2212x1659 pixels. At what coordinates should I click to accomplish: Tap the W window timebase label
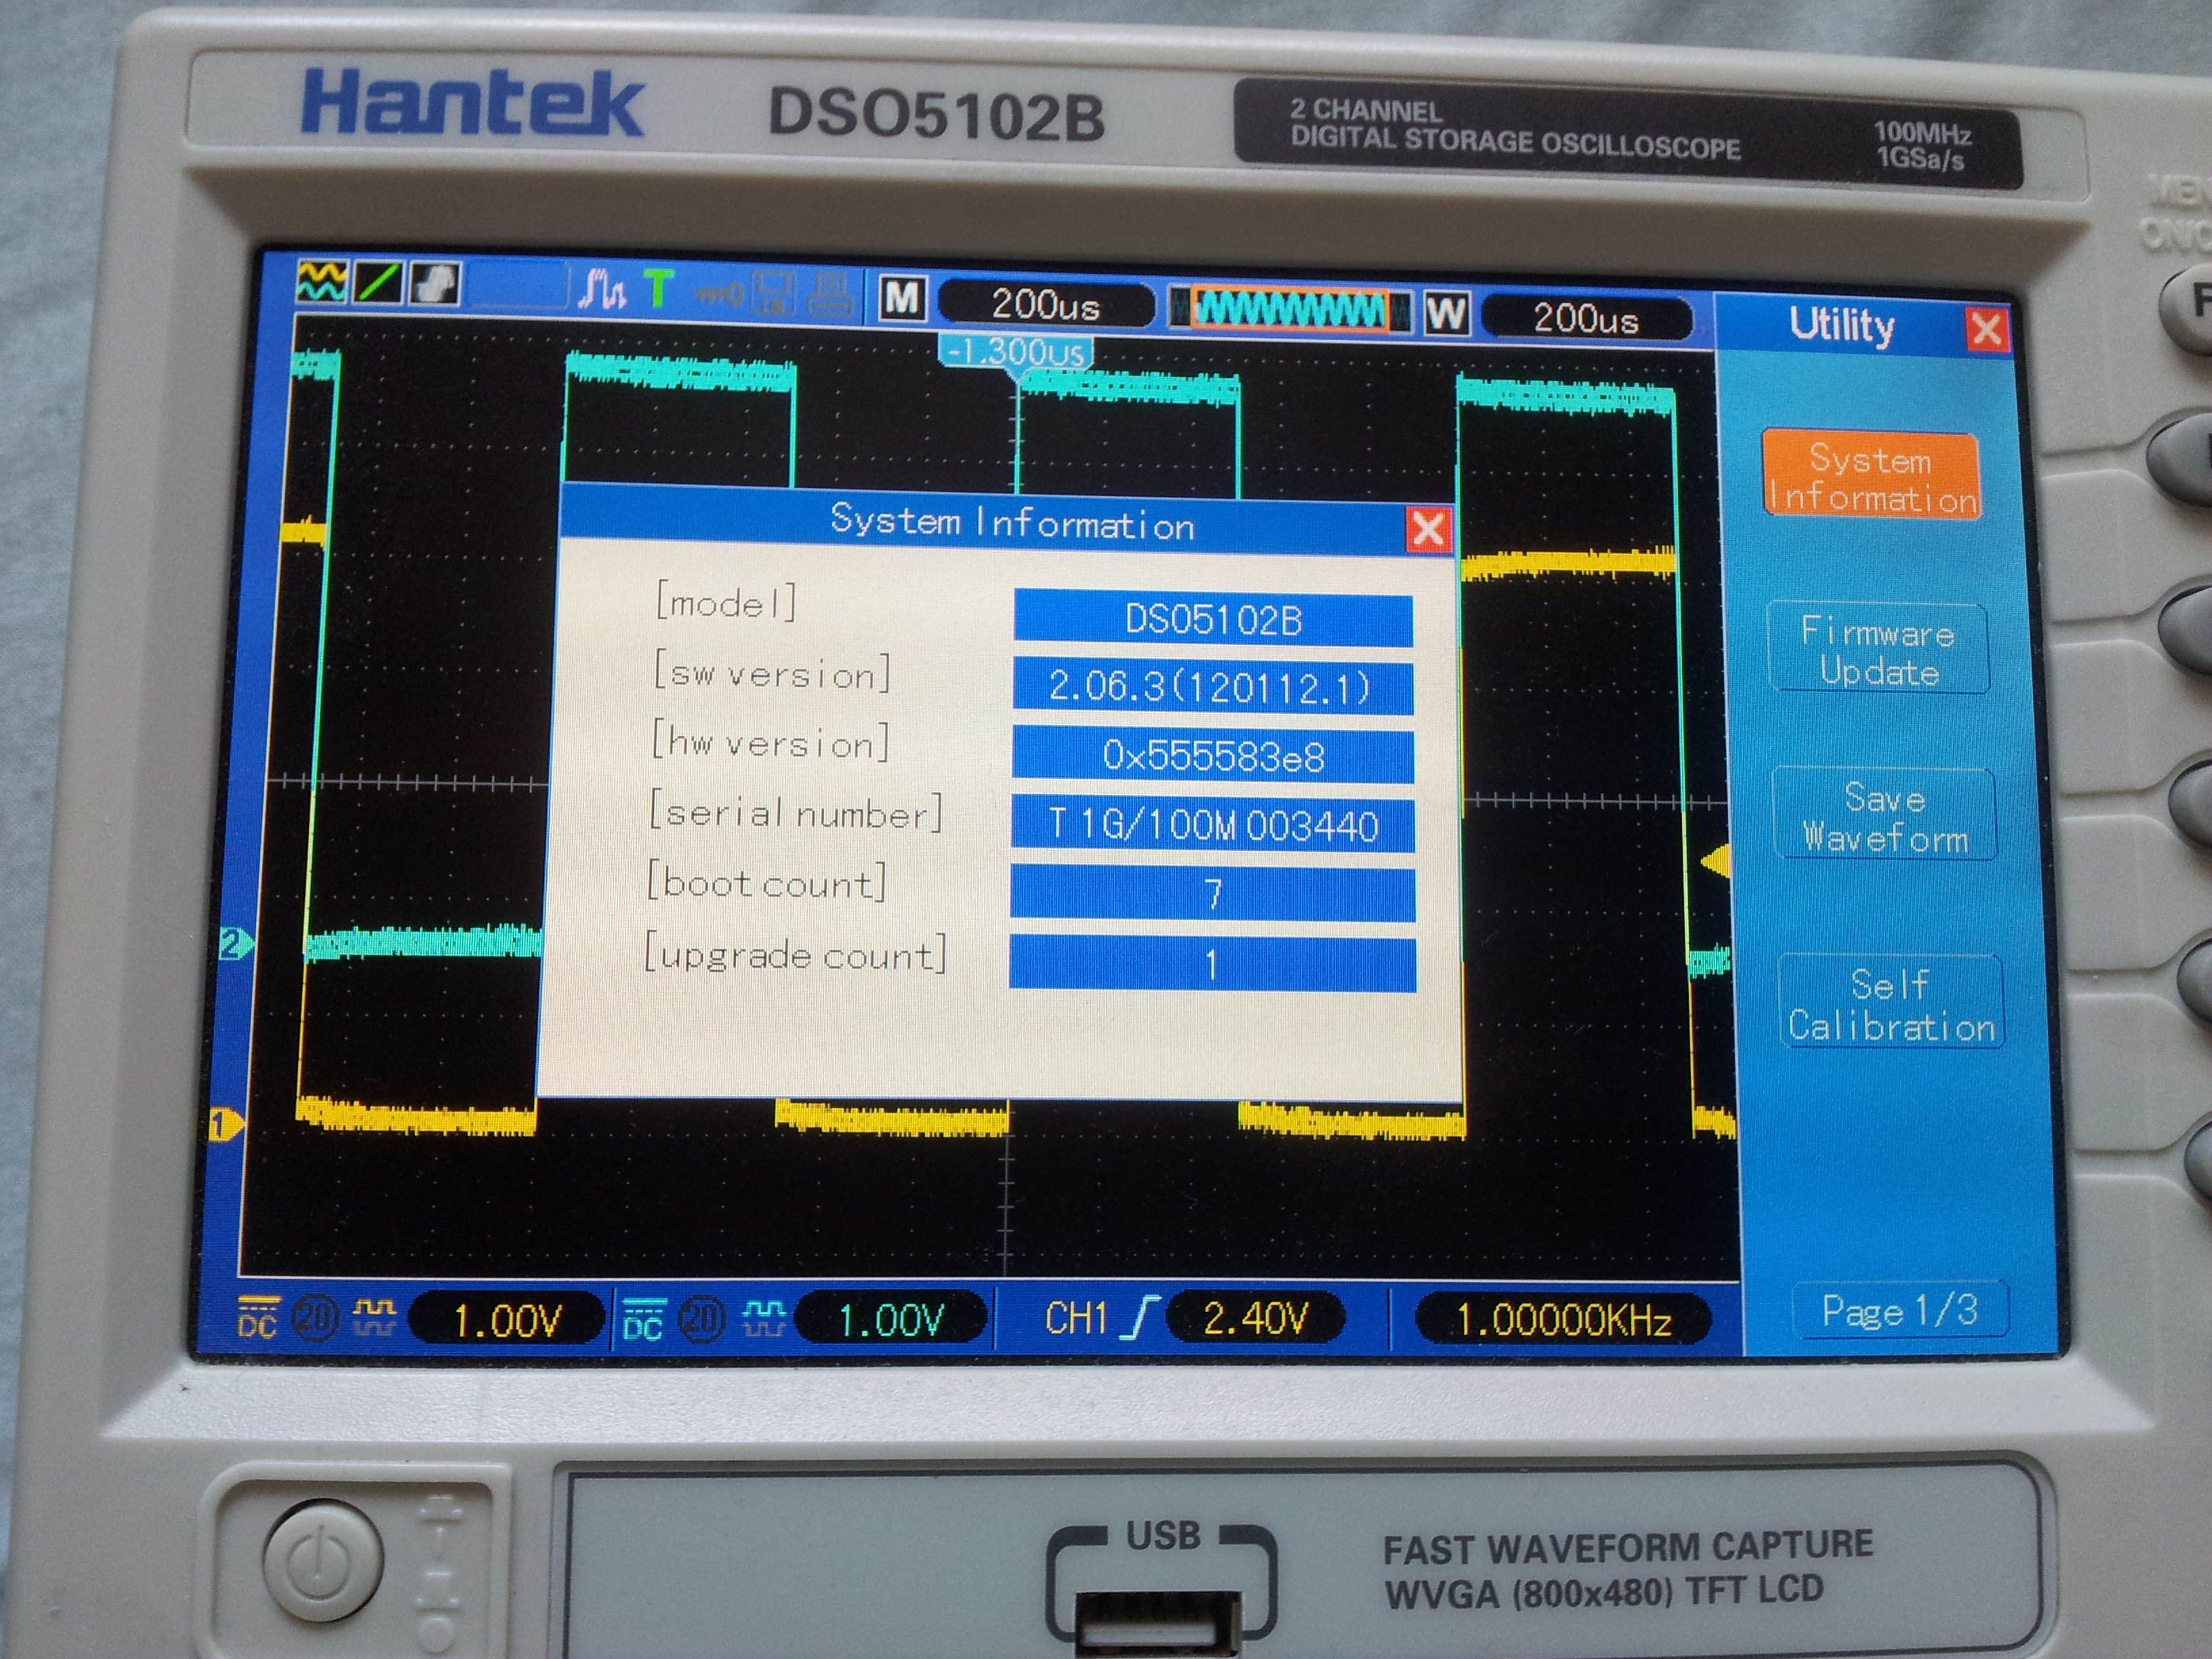pyautogui.click(x=1446, y=315)
